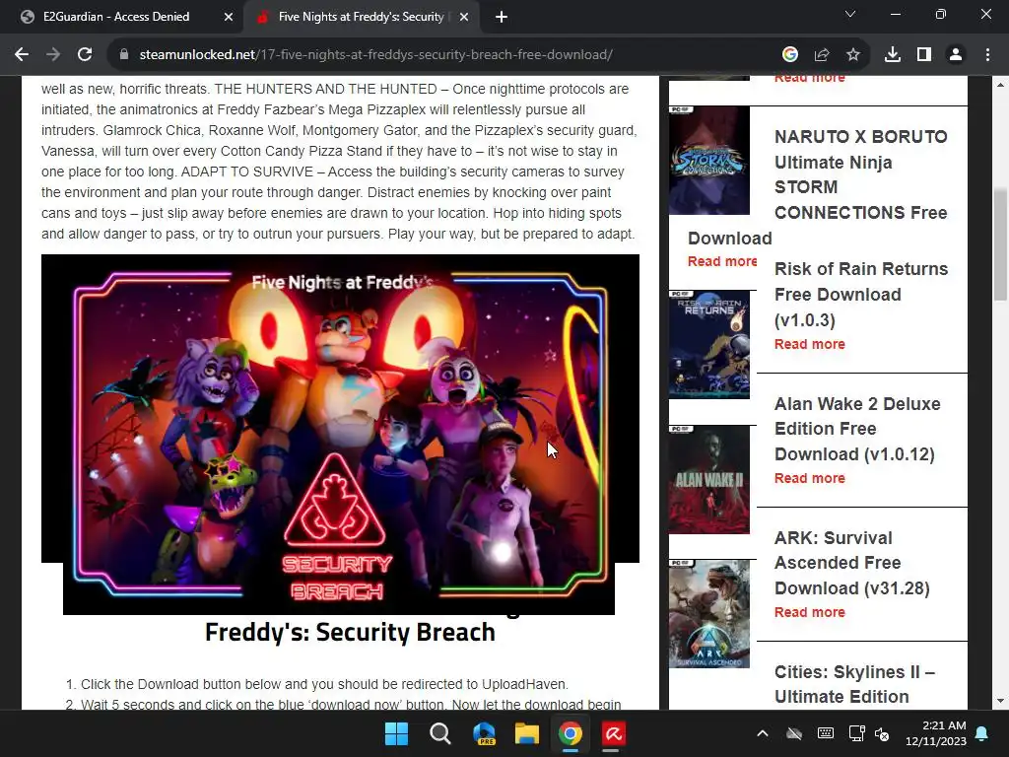Open Google icon in address bar
1009x757 pixels.
pyautogui.click(x=790, y=55)
